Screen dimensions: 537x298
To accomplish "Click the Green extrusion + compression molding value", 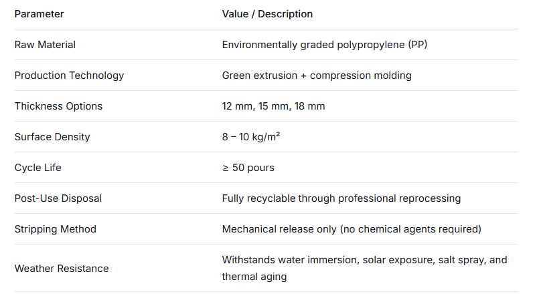I will tap(317, 76).
